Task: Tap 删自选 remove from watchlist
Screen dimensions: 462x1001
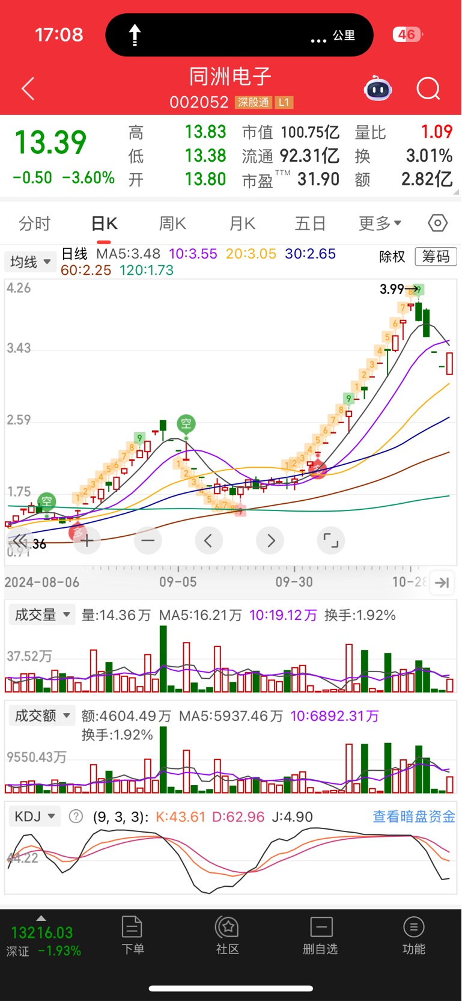Action: [x=321, y=935]
